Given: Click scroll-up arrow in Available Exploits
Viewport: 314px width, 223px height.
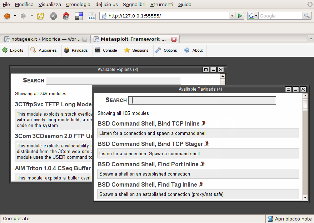Looking at the screenshot, I should (x=223, y=76).
